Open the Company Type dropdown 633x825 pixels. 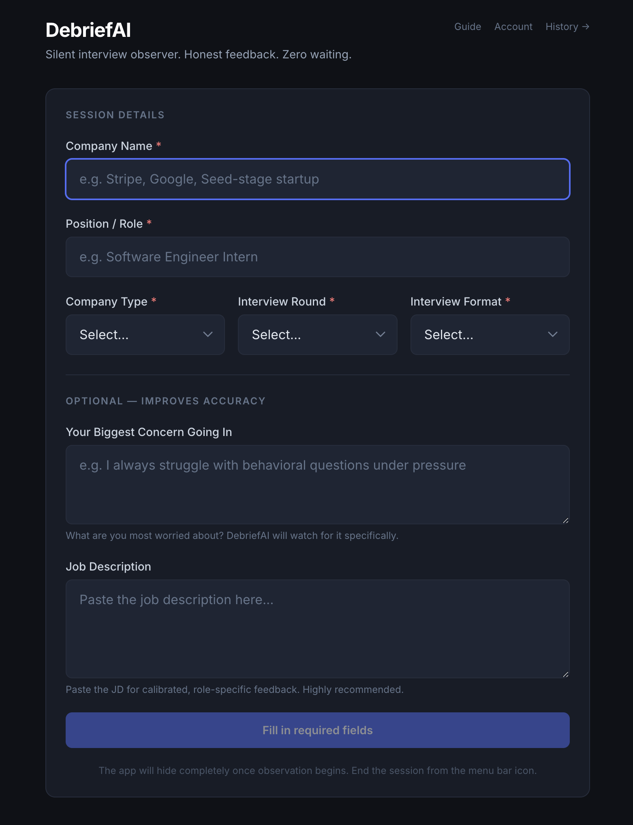(x=145, y=335)
